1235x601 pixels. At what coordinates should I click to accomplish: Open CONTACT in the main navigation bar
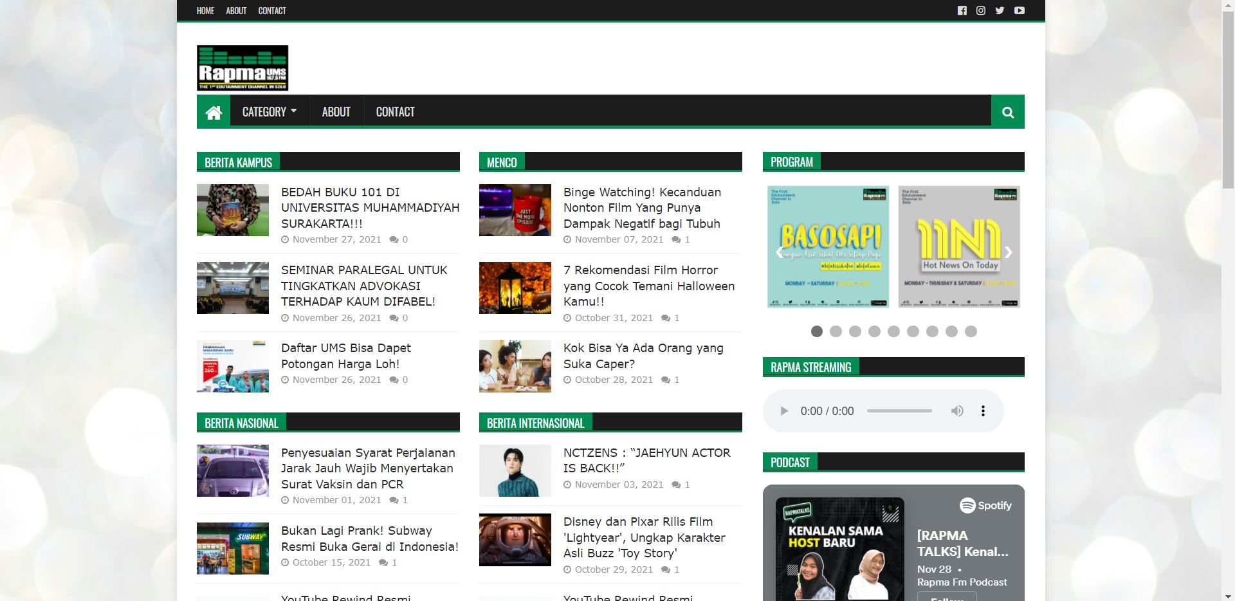coord(395,112)
